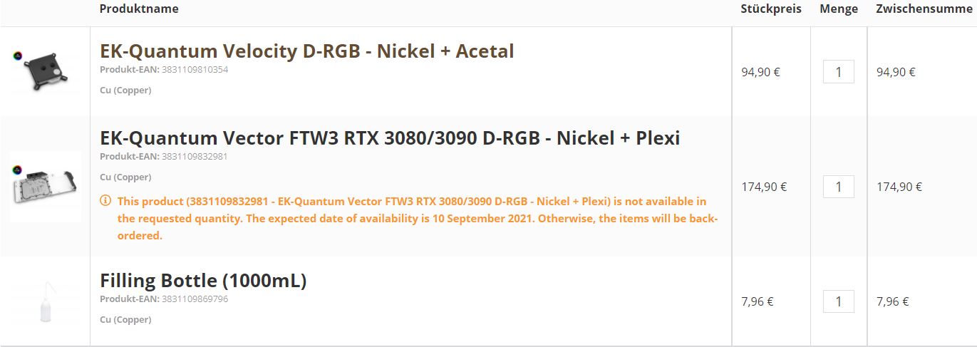
Task: Open the EK-Quantum Vector FTW3 RTX 3080/3090 product link
Action: click(390, 138)
